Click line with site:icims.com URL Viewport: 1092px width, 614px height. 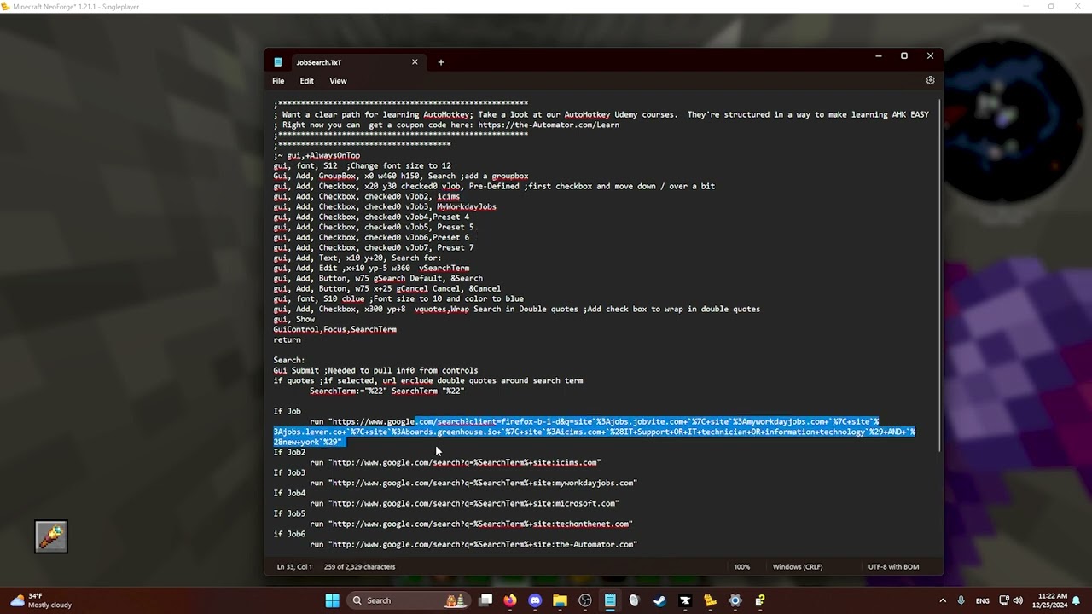coord(455,462)
